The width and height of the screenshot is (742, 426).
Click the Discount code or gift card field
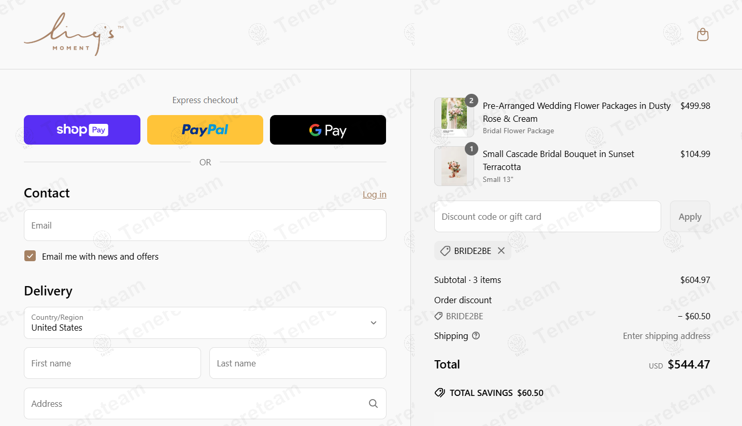(x=548, y=217)
